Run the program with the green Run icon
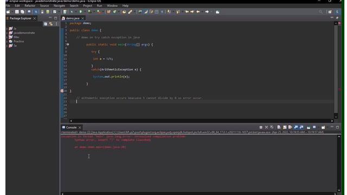347x195 pixels. pos(81,12)
